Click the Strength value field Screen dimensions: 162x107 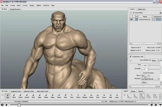pos(144,69)
